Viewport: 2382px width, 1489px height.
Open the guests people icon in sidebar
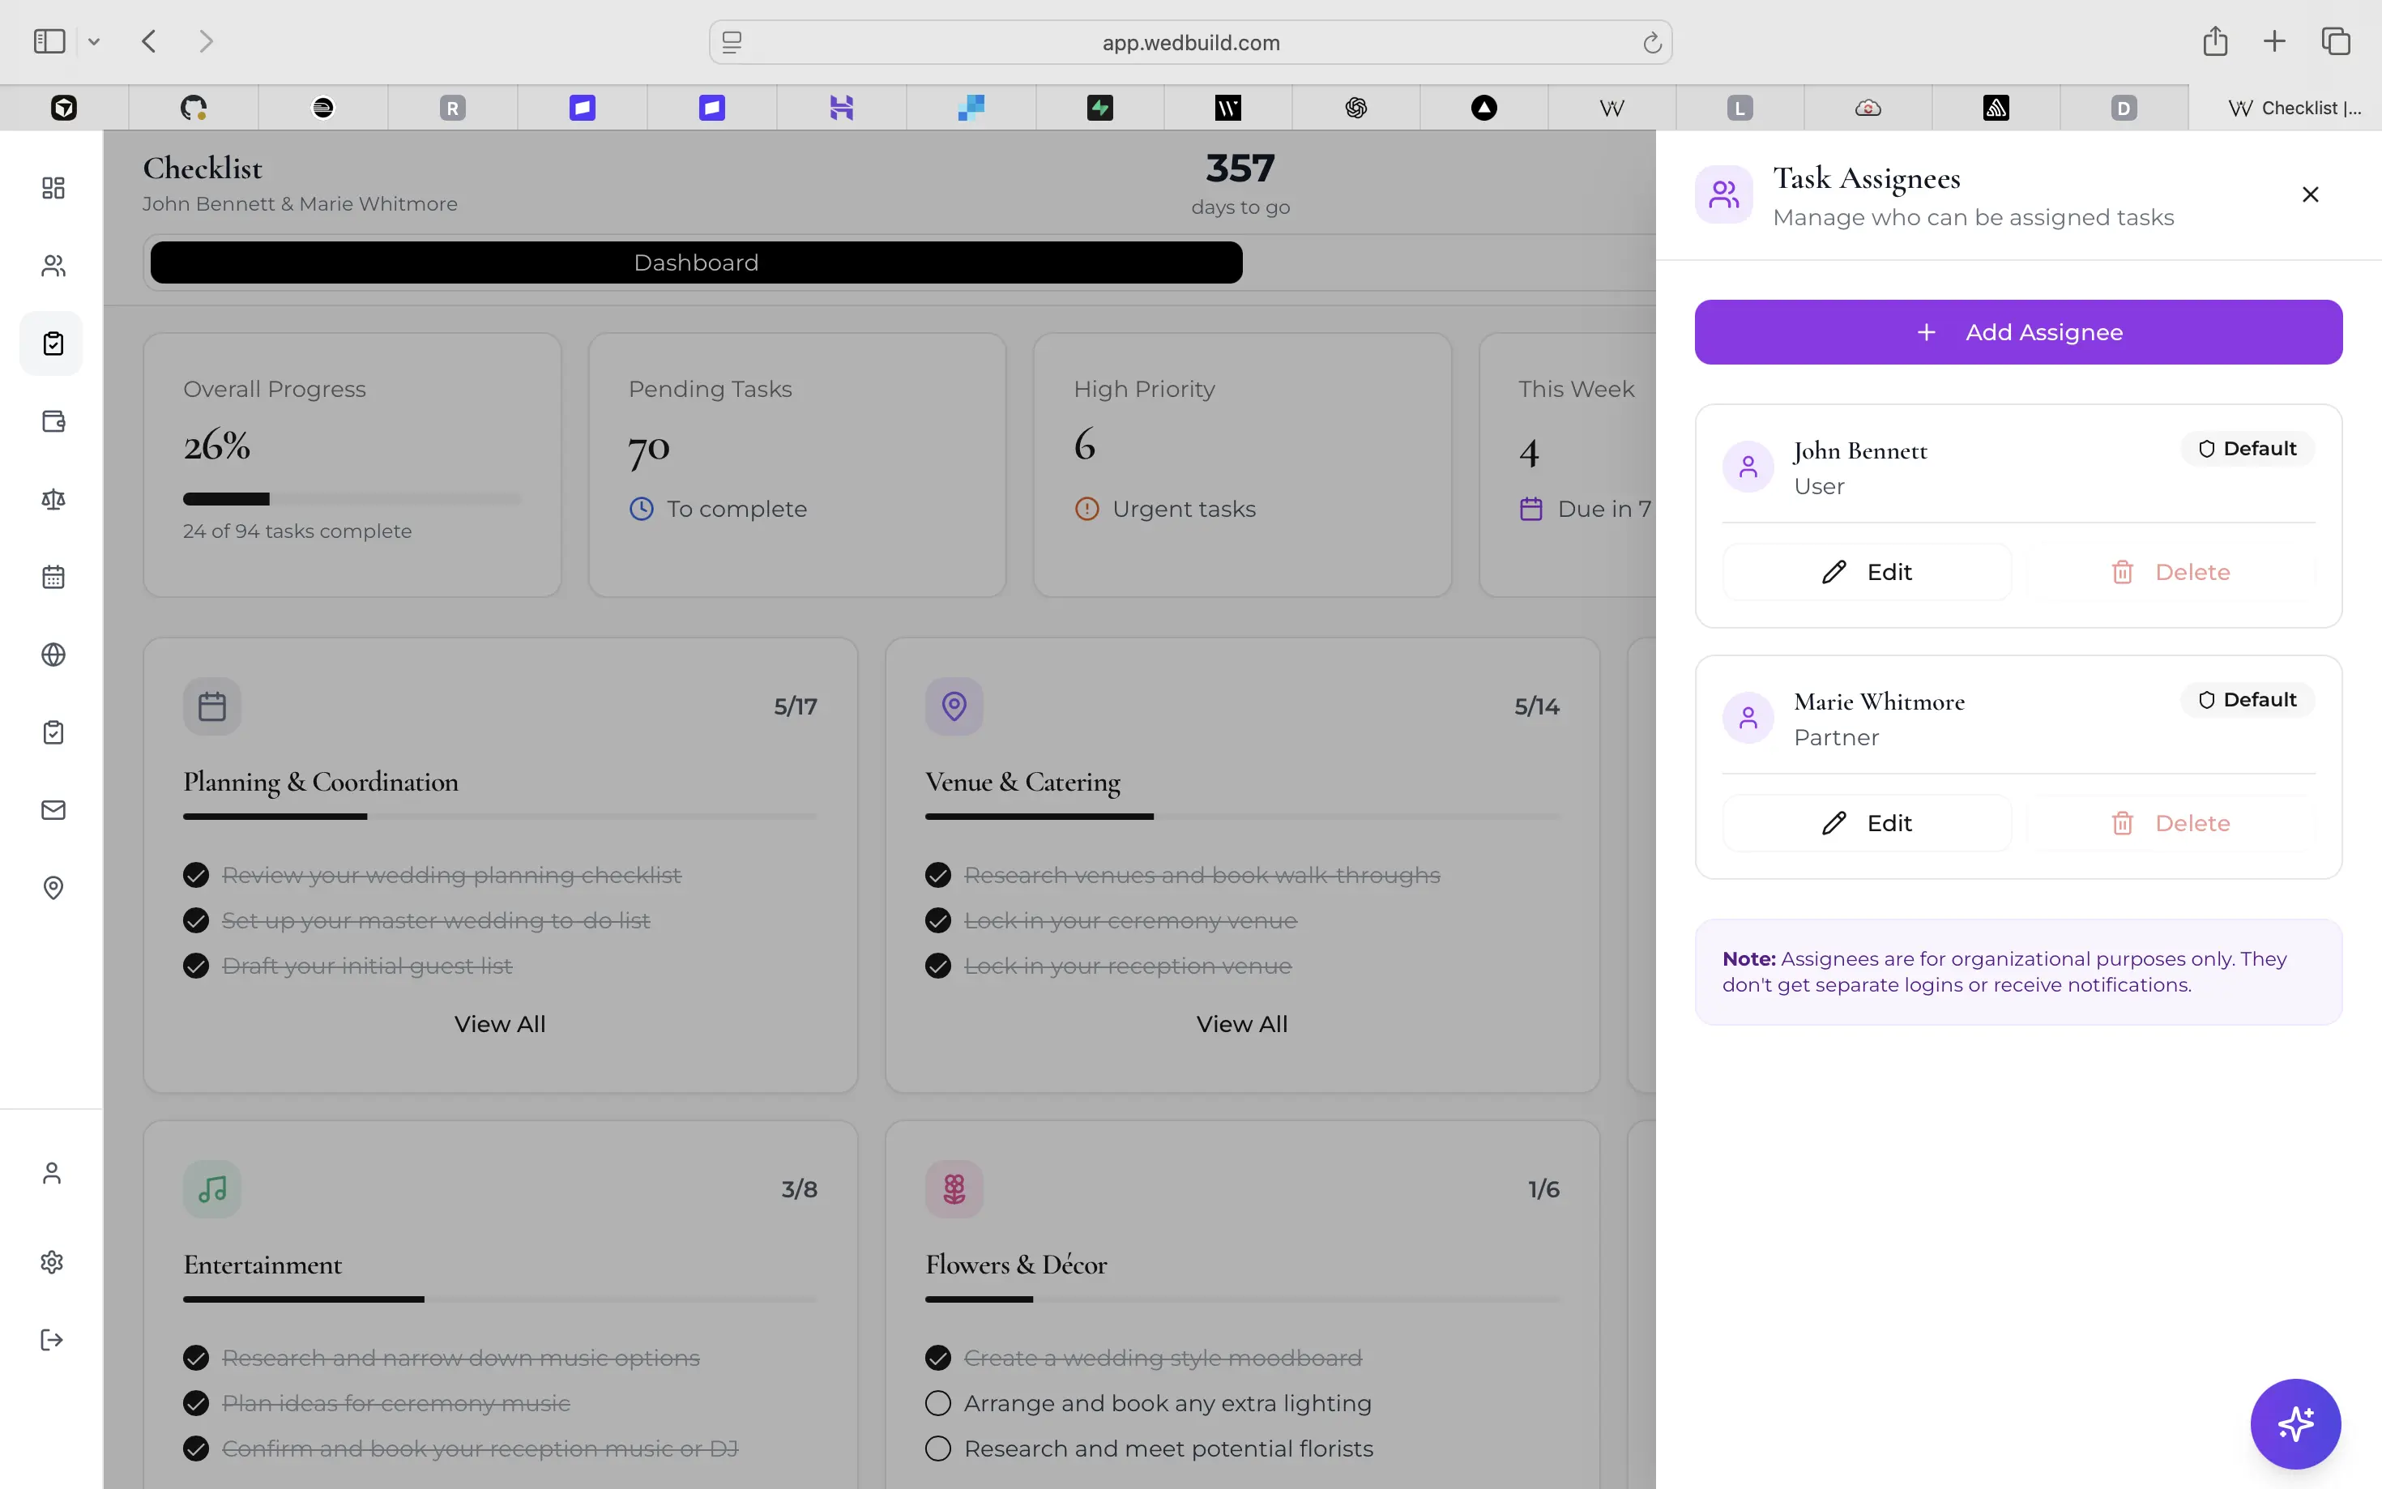53,266
